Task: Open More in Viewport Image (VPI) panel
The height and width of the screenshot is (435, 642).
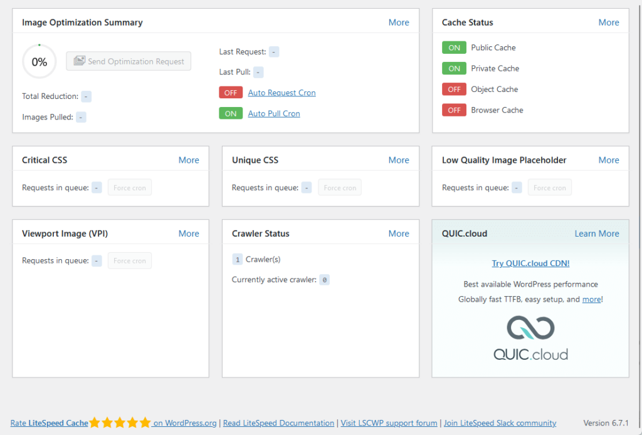Action: [189, 233]
